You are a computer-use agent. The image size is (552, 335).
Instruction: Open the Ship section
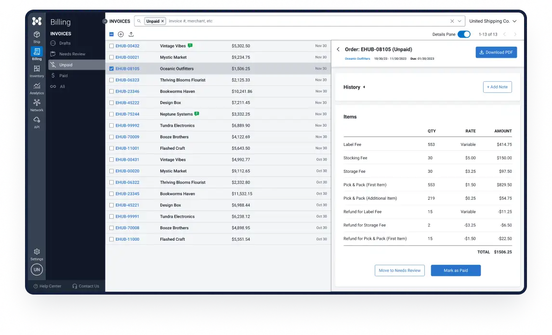tap(37, 37)
